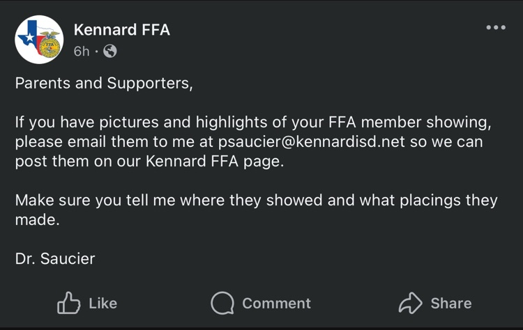This screenshot has height=330, width=523.
Task: Click the speech bubble Comment icon
Action: coord(222,303)
